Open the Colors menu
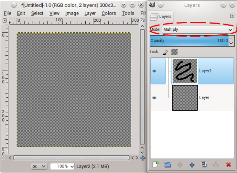 109,13
